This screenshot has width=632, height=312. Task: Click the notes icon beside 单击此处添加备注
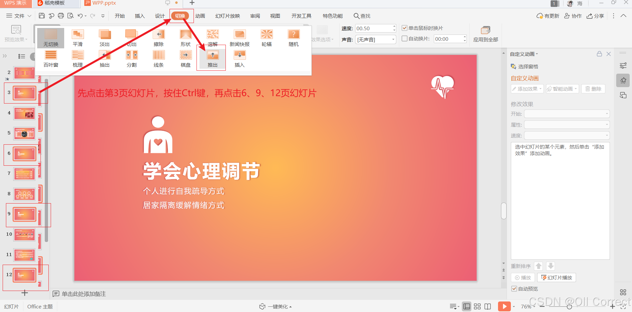56,294
